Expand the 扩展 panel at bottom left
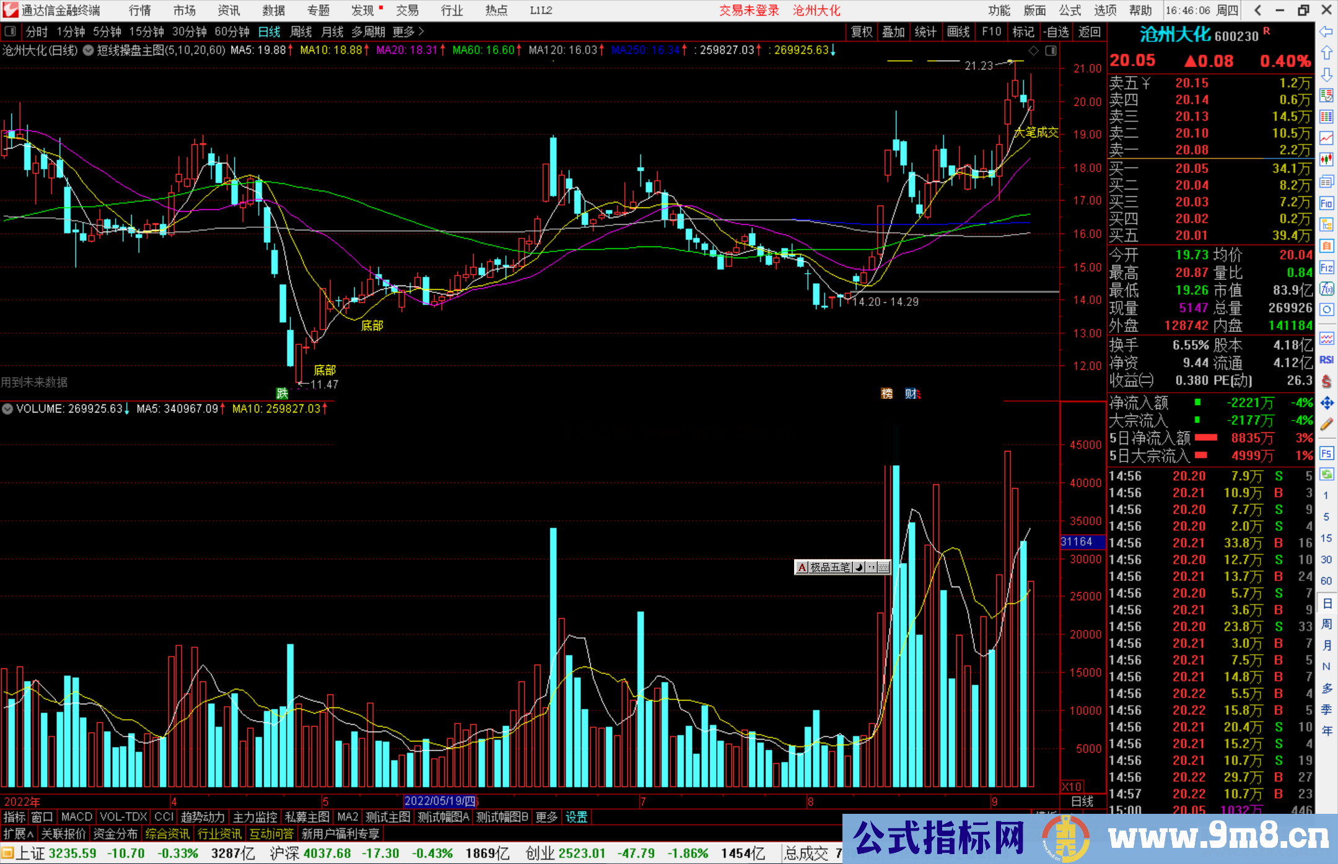1338x864 pixels. click(x=19, y=834)
